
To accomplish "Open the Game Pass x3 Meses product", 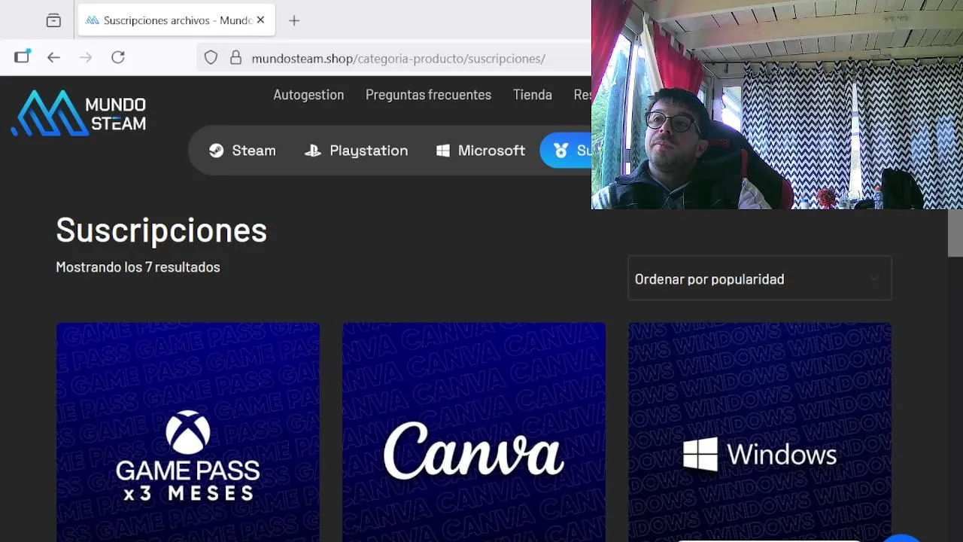I will click(x=188, y=432).
